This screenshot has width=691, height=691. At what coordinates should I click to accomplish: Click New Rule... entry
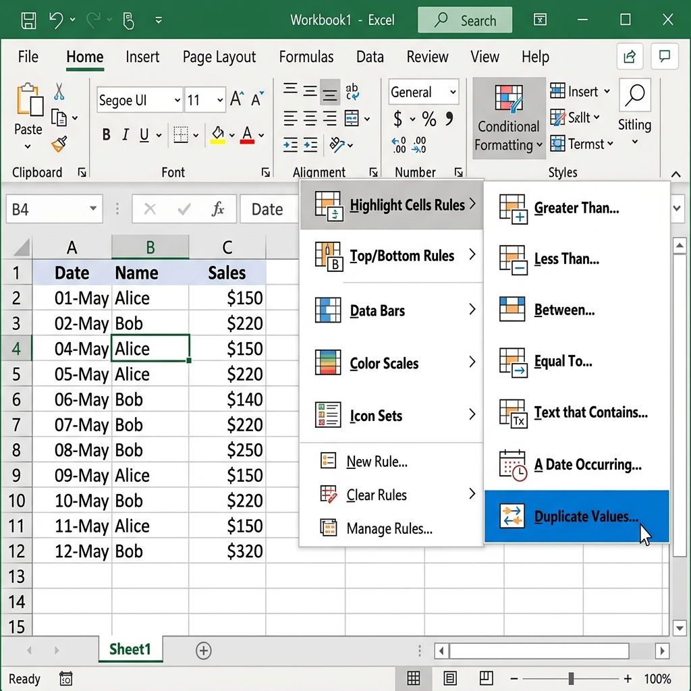tap(391, 462)
